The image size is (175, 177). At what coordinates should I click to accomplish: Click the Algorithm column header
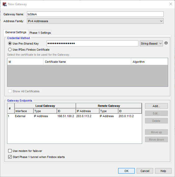click(149, 61)
